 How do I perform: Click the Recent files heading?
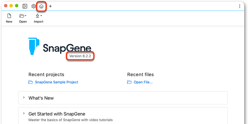coord(140,74)
